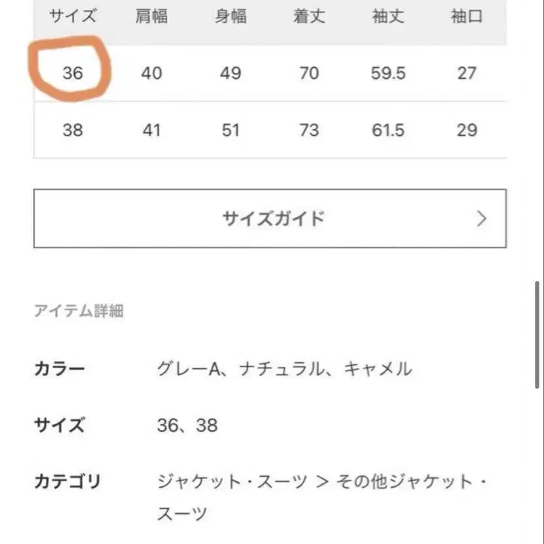Click the color list グレーA、ナチュラル、キャメル
This screenshot has width=544, height=544.
click(x=284, y=369)
